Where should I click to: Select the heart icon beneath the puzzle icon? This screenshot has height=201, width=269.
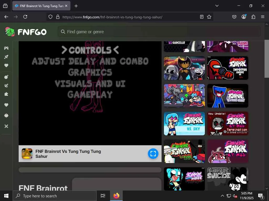(x=6, y=105)
